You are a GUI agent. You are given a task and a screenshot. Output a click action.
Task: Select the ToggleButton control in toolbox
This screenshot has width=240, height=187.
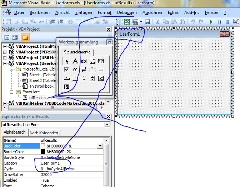[84, 70]
